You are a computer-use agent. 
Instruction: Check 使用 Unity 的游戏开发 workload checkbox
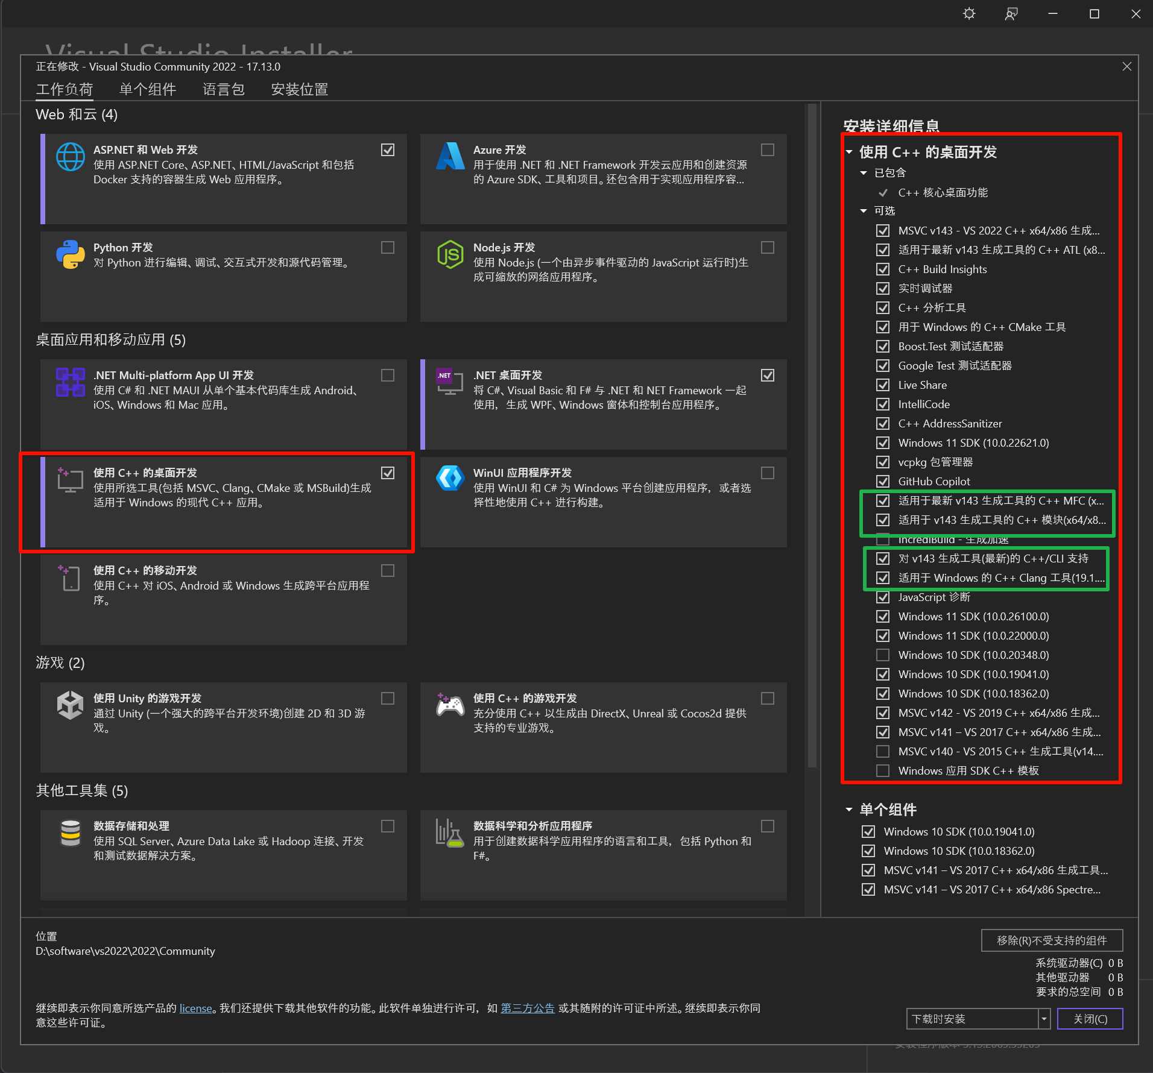pyautogui.click(x=388, y=698)
